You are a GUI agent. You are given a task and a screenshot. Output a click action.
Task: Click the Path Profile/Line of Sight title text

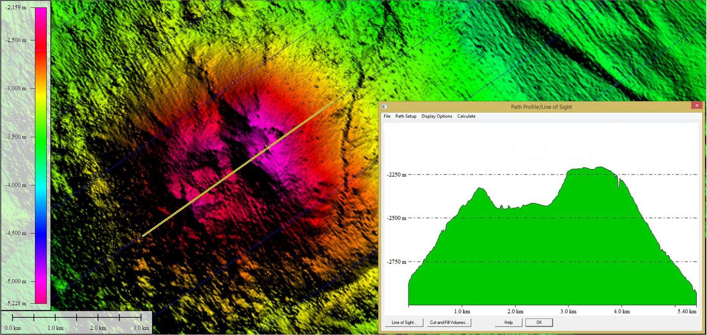tap(541, 107)
